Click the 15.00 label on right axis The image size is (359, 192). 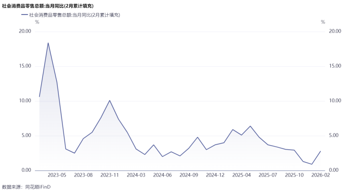pos(335,66)
